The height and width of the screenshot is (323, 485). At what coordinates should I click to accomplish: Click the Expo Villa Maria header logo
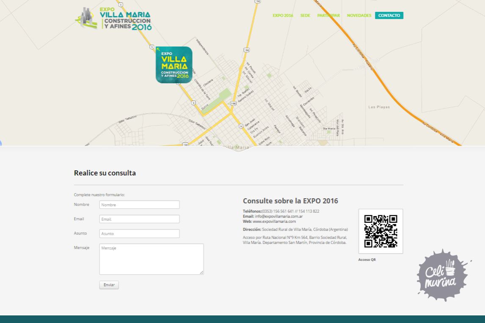(113, 19)
